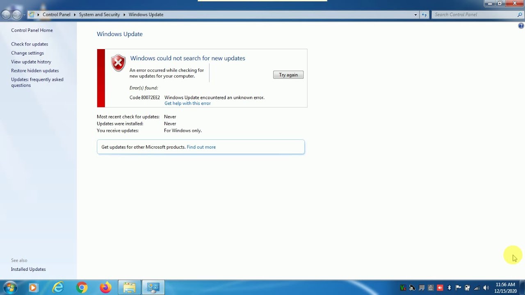Open View update history
Image resolution: width=525 pixels, height=295 pixels.
tap(31, 62)
